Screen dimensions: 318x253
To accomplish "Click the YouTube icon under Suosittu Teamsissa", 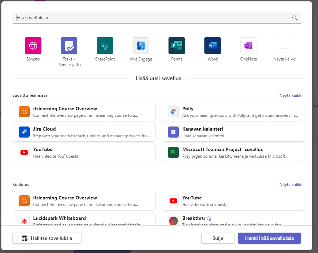I will point(24,152).
